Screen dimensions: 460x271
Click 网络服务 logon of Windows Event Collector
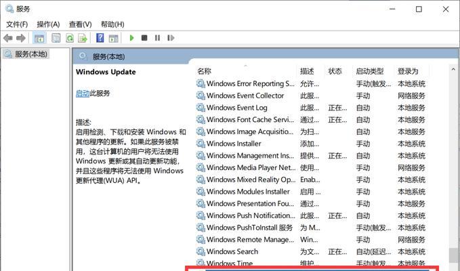point(411,96)
